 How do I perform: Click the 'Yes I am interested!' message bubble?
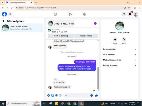click(x=62, y=87)
